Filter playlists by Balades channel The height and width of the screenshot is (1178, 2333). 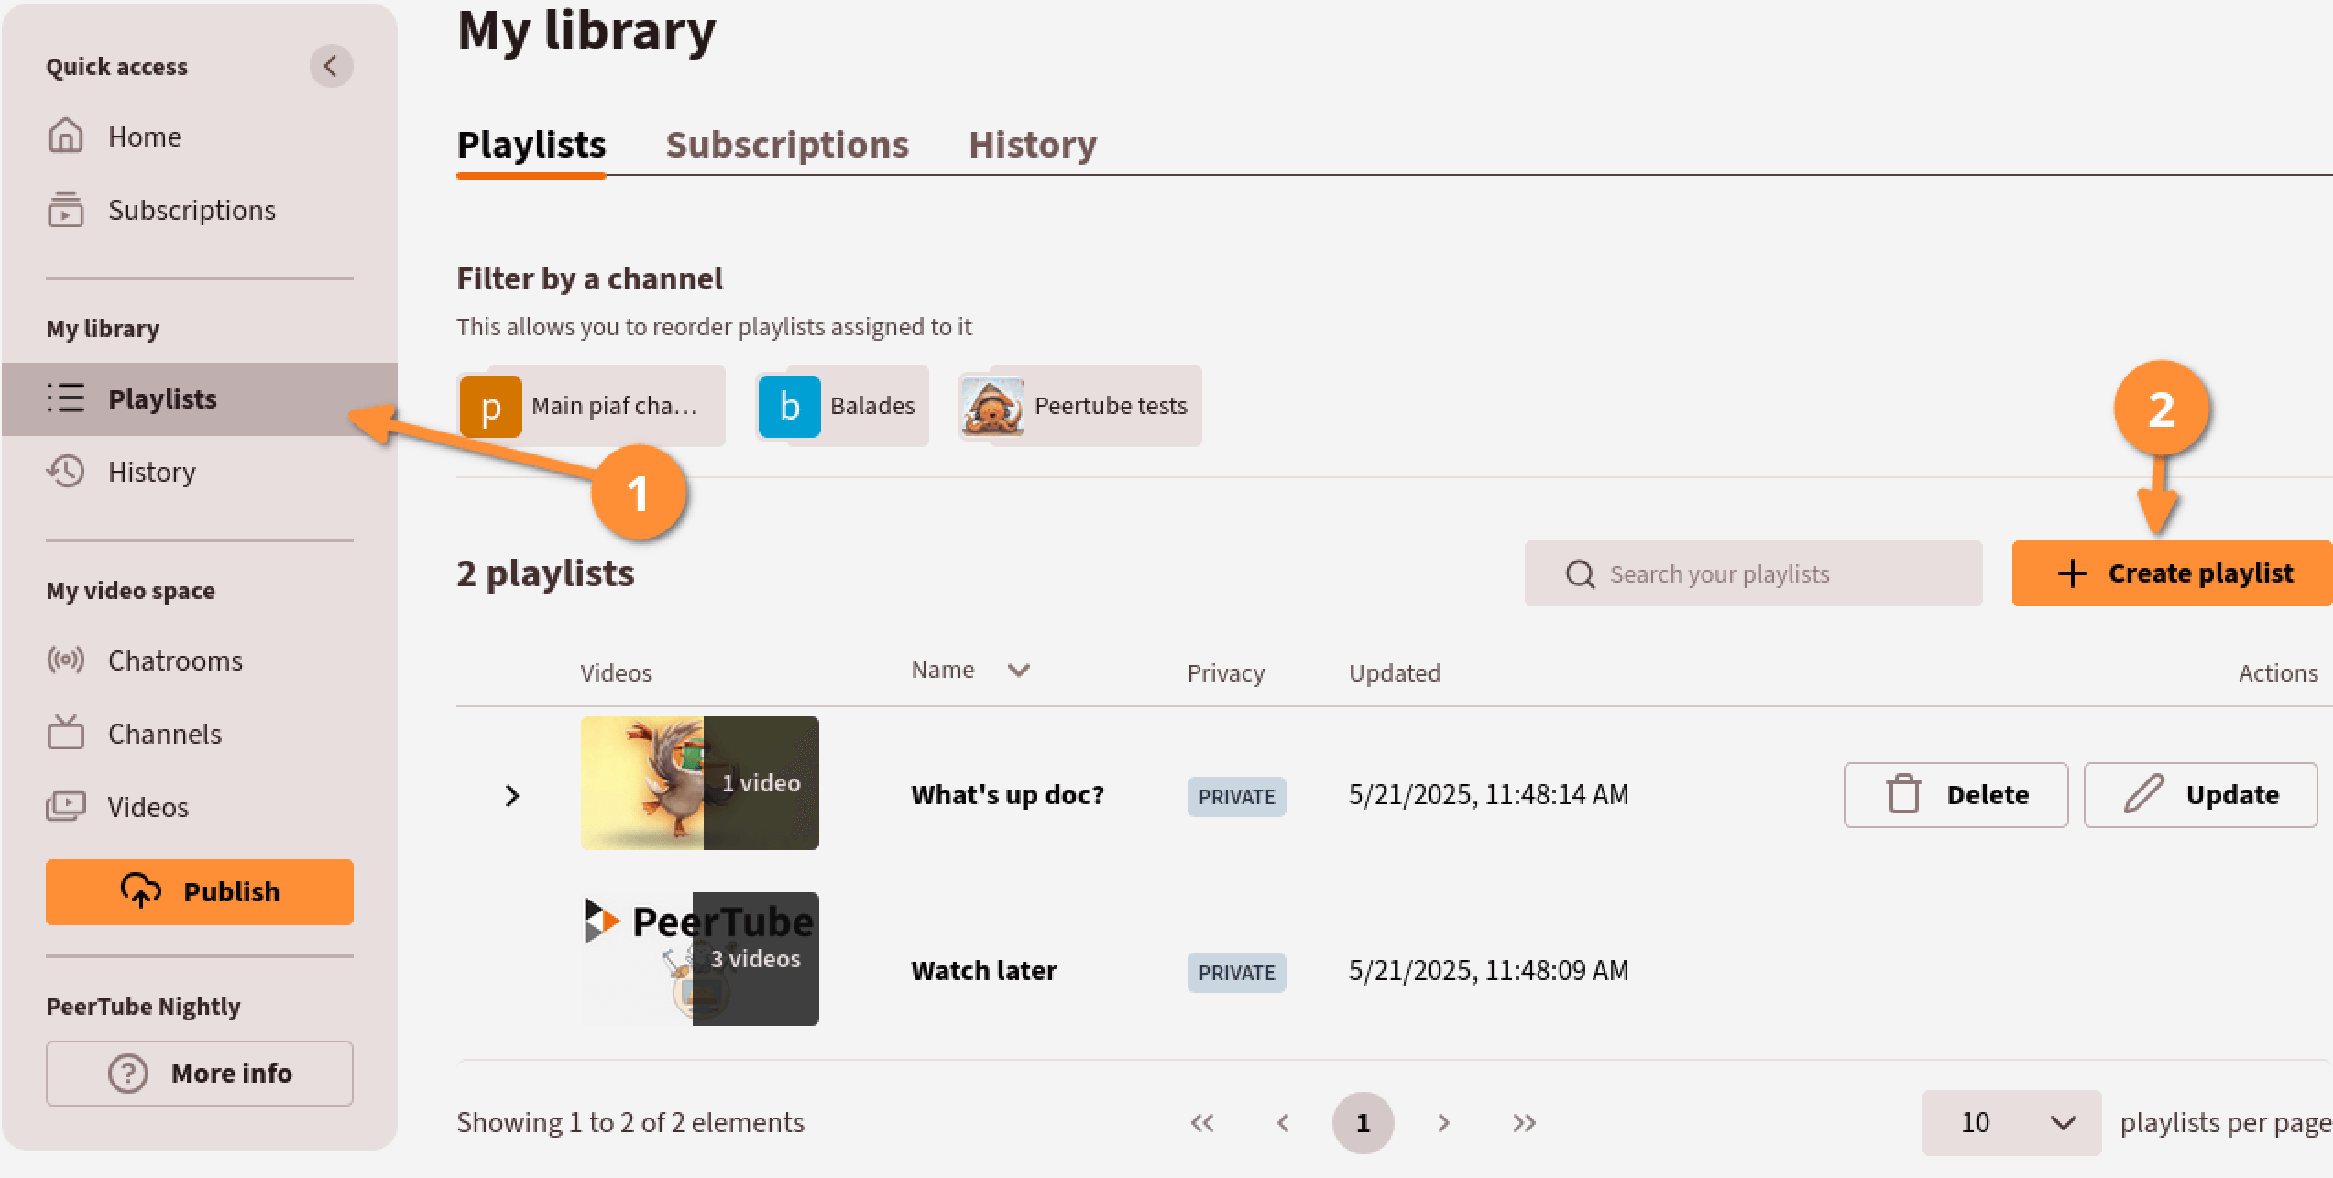click(x=842, y=406)
